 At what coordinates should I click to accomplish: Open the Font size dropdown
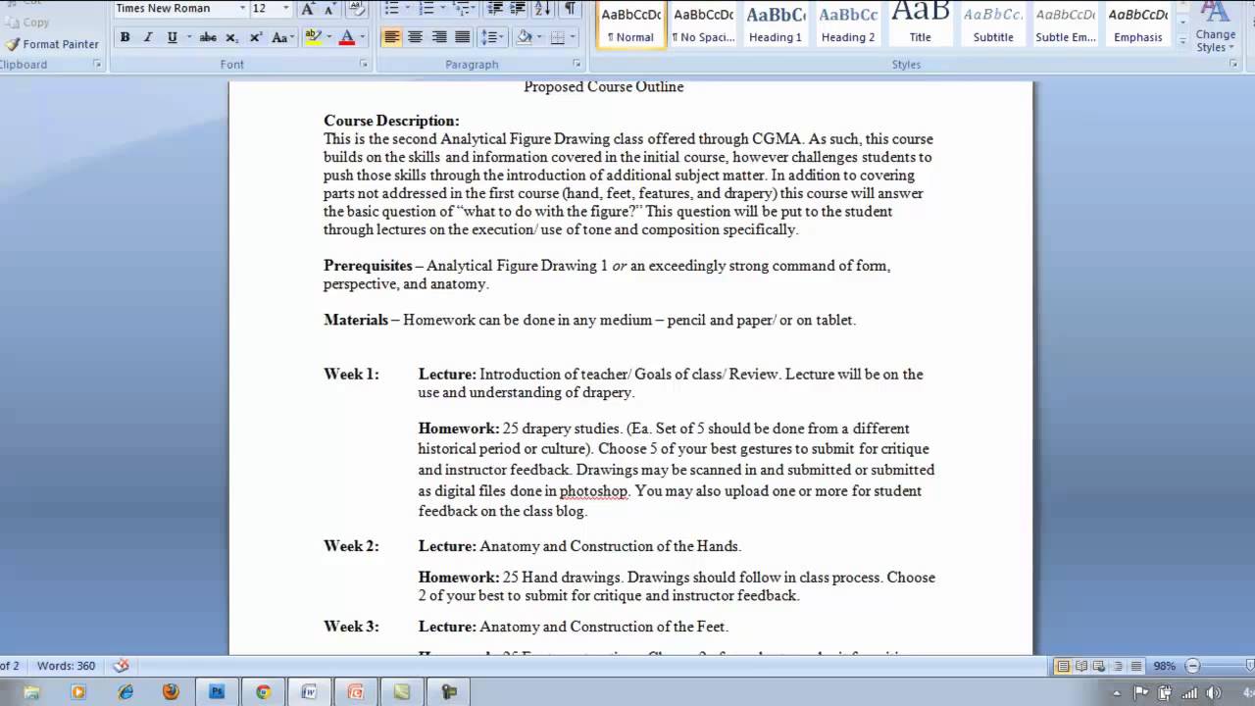pyautogui.click(x=285, y=9)
